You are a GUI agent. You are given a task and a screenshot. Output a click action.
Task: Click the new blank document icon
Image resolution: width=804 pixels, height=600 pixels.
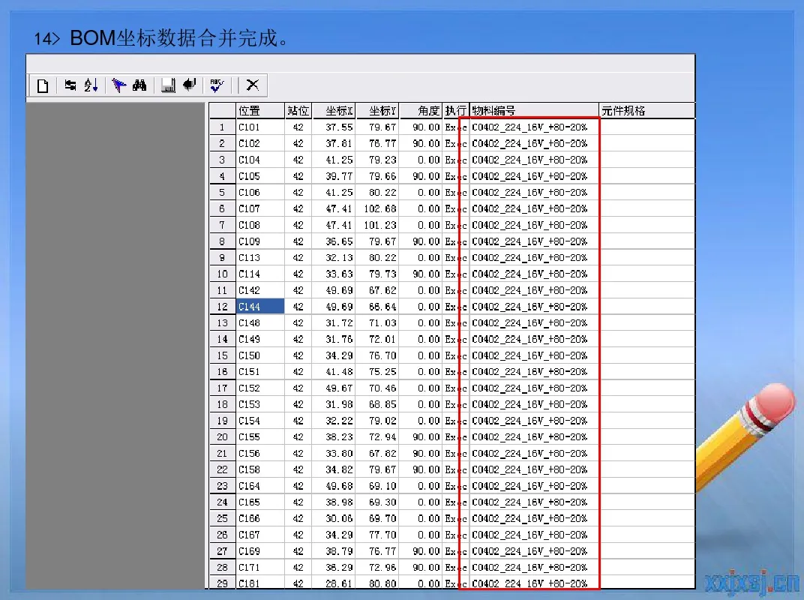point(43,85)
